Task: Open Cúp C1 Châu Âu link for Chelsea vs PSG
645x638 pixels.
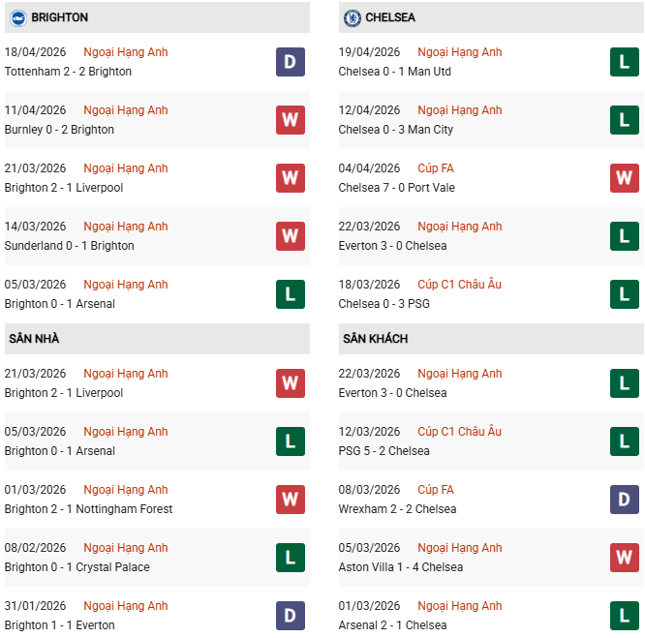Action: pyautogui.click(x=459, y=285)
